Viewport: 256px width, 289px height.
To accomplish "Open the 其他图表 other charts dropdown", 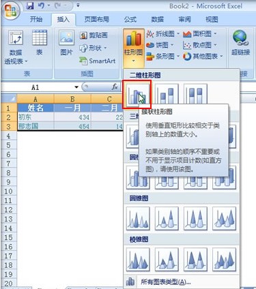I will 203,56.
